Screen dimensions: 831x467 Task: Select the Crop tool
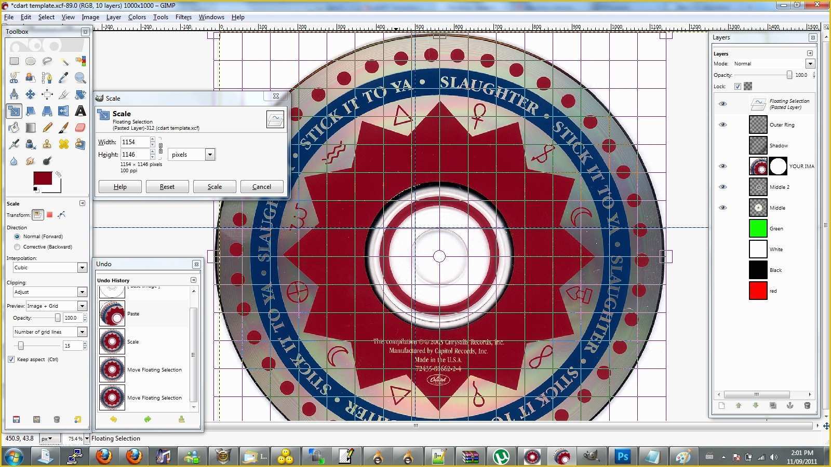(64, 94)
